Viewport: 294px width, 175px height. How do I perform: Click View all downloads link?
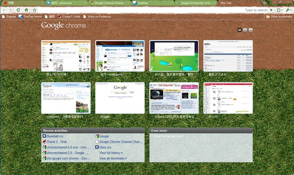(x=113, y=158)
